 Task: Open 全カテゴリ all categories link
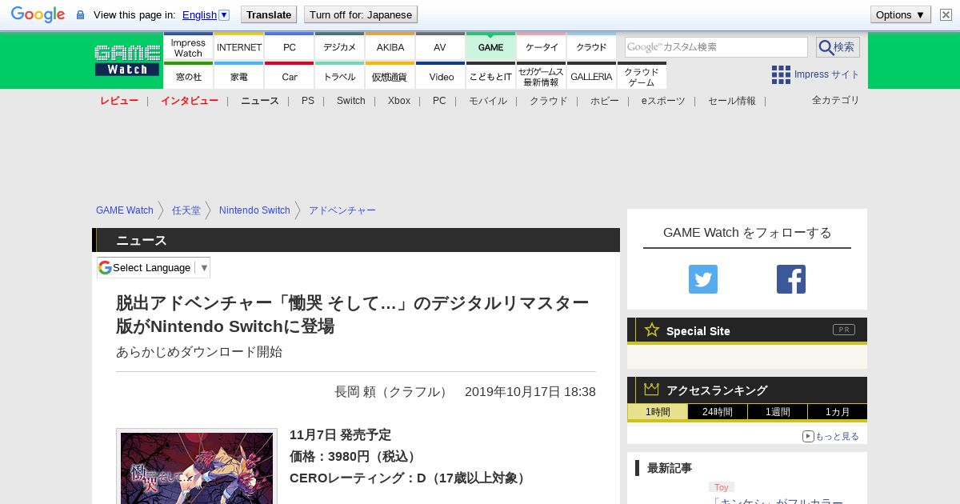click(836, 100)
